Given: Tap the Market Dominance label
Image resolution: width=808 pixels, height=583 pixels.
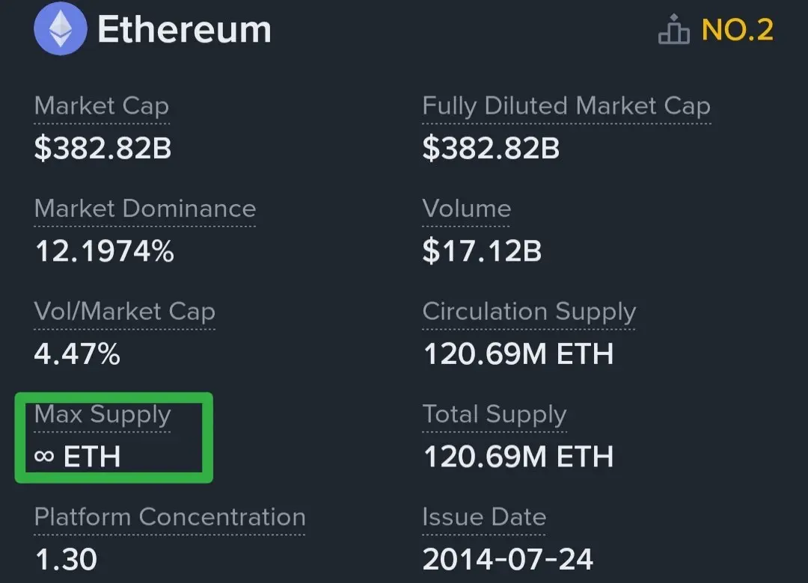Looking at the screenshot, I should pos(145,209).
